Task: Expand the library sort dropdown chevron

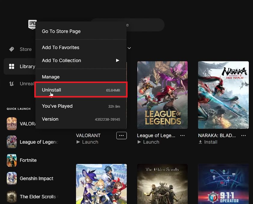Action: 129,48
